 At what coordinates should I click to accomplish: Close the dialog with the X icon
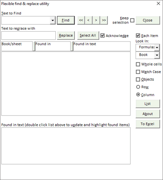coord(158,4)
